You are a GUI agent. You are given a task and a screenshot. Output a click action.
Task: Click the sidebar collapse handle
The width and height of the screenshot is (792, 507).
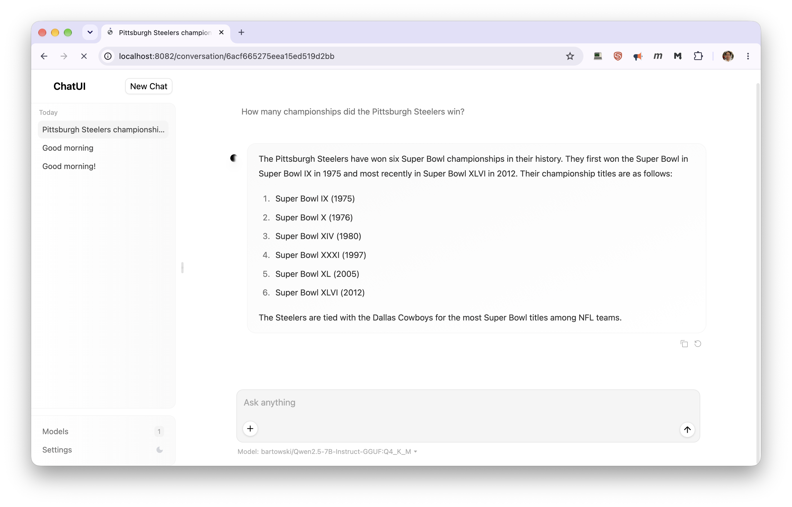click(182, 268)
